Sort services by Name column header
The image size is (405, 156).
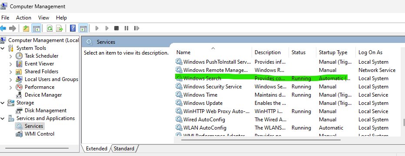(213, 52)
